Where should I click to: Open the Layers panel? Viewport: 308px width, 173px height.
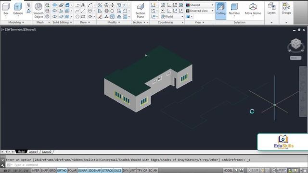(271, 9)
